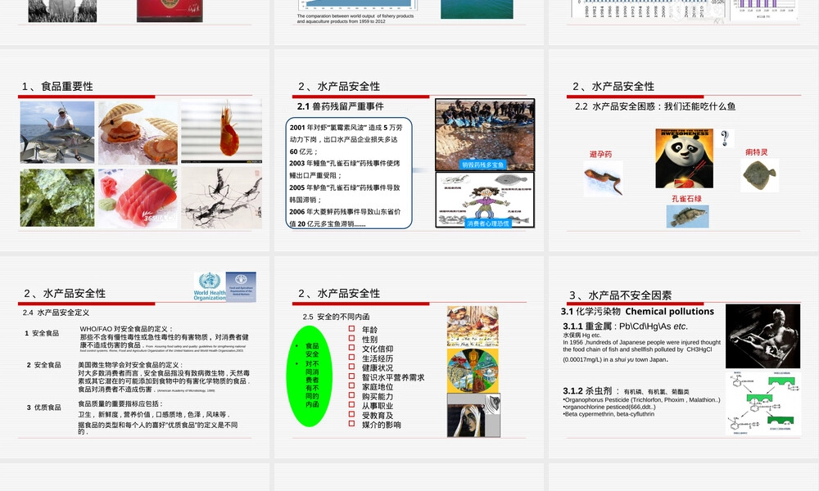This screenshot has width=819, height=491.
Task: Click the fisherman with tuna photo
Action: (57, 133)
